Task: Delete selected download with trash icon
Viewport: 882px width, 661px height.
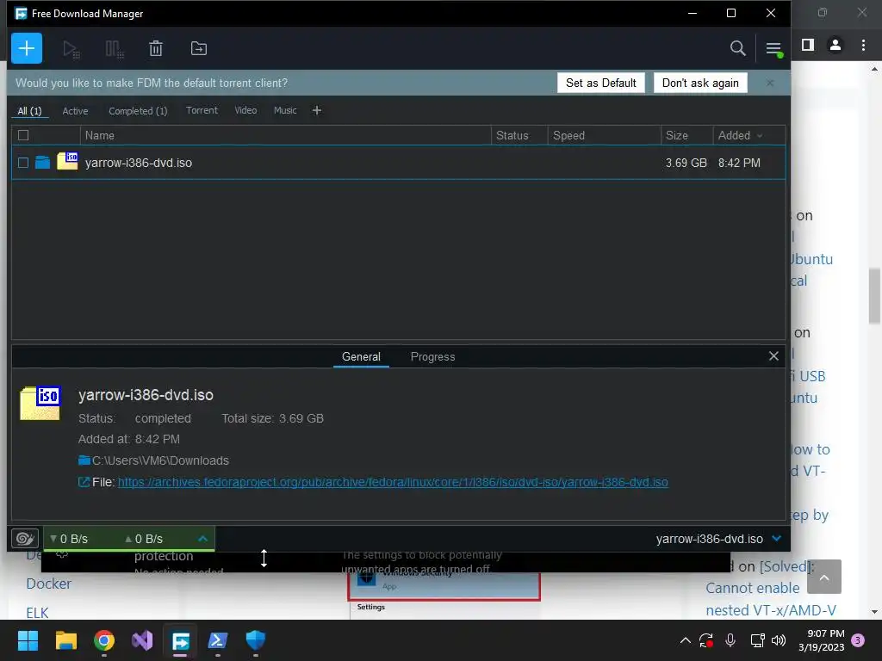Action: (x=156, y=49)
